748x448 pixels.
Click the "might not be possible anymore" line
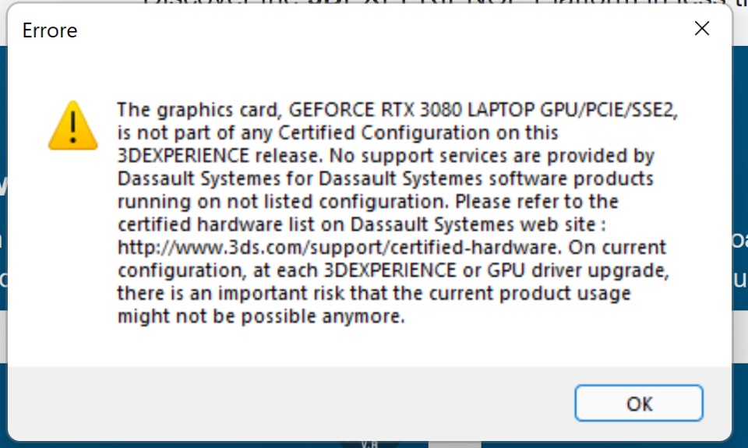click(261, 317)
